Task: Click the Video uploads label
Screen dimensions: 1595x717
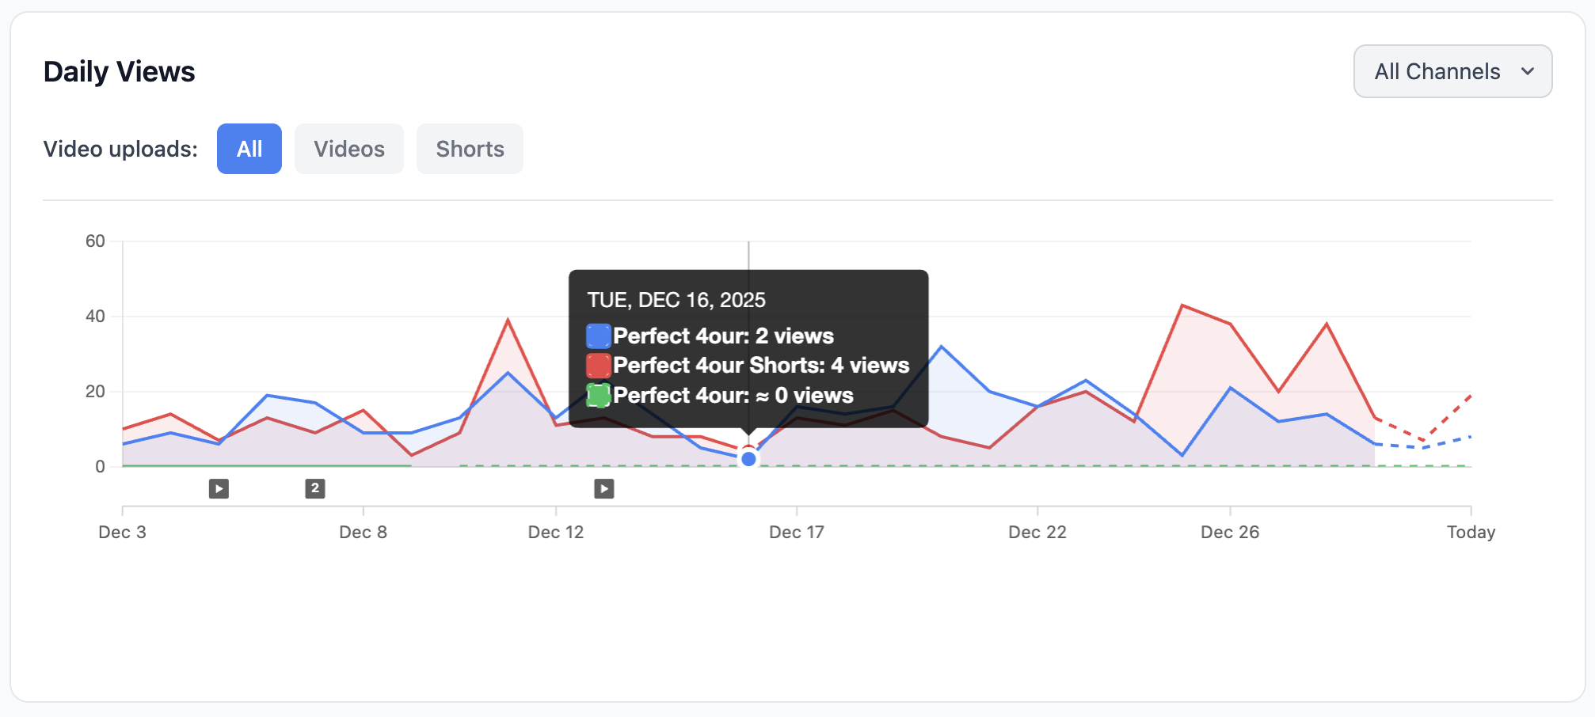Action: click(120, 148)
